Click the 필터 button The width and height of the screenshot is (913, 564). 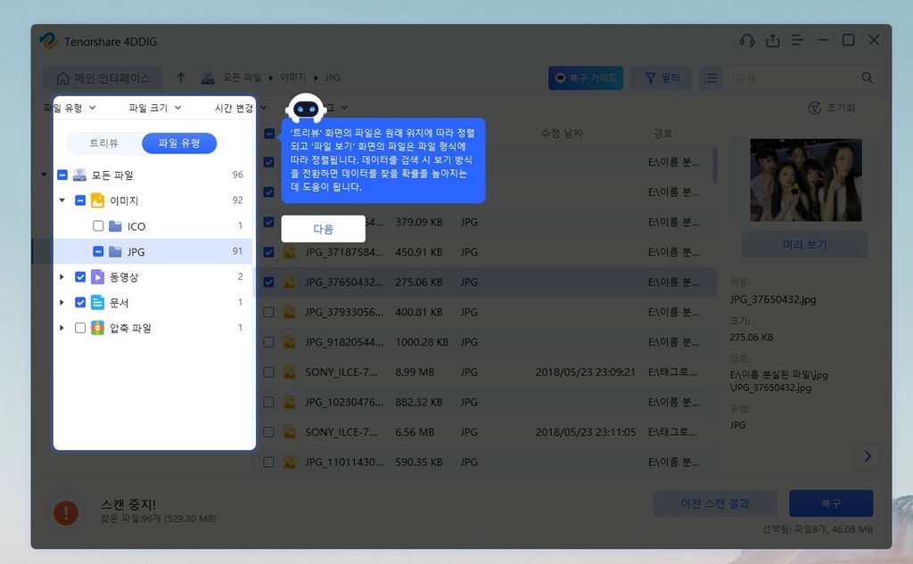[662, 78]
